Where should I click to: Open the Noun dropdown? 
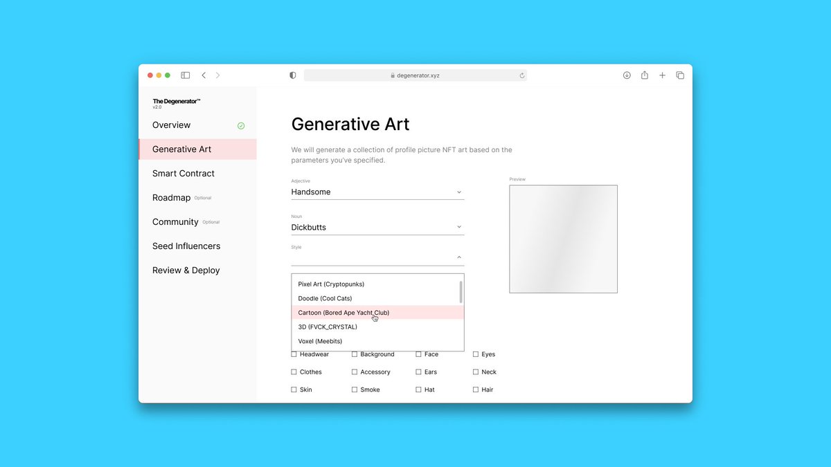(377, 228)
